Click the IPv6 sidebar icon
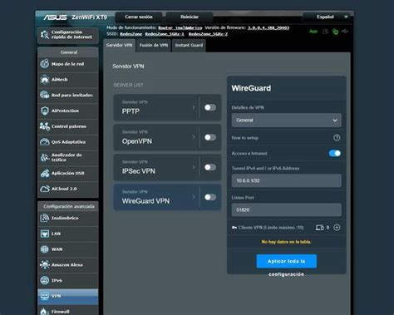The image size is (394, 315). tap(45, 280)
